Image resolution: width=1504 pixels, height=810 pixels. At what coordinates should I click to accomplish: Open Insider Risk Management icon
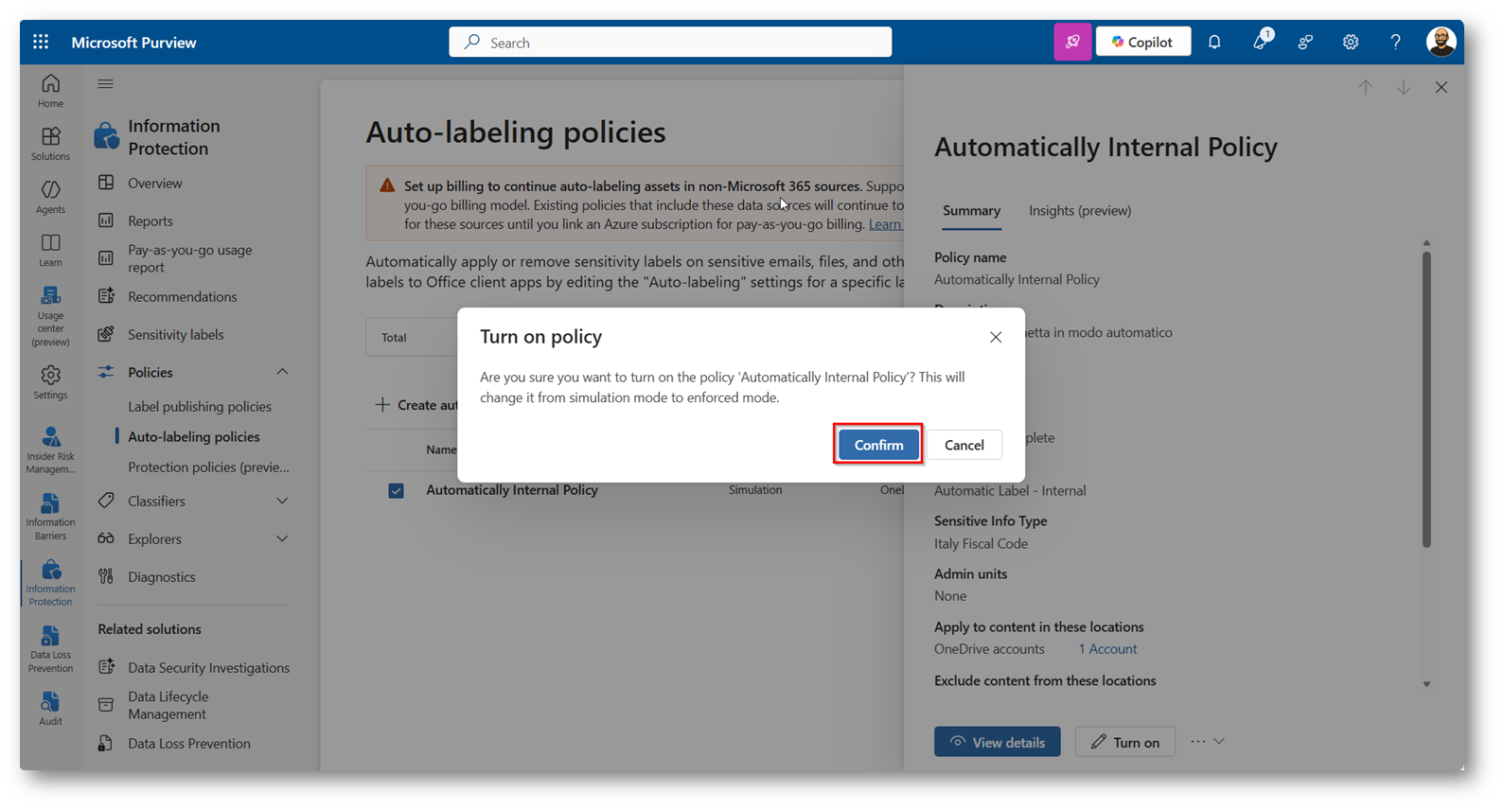click(50, 449)
